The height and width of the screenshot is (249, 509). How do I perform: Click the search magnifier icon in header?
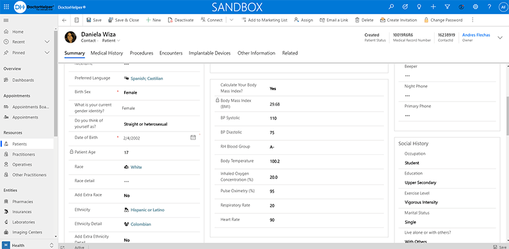[391, 6]
